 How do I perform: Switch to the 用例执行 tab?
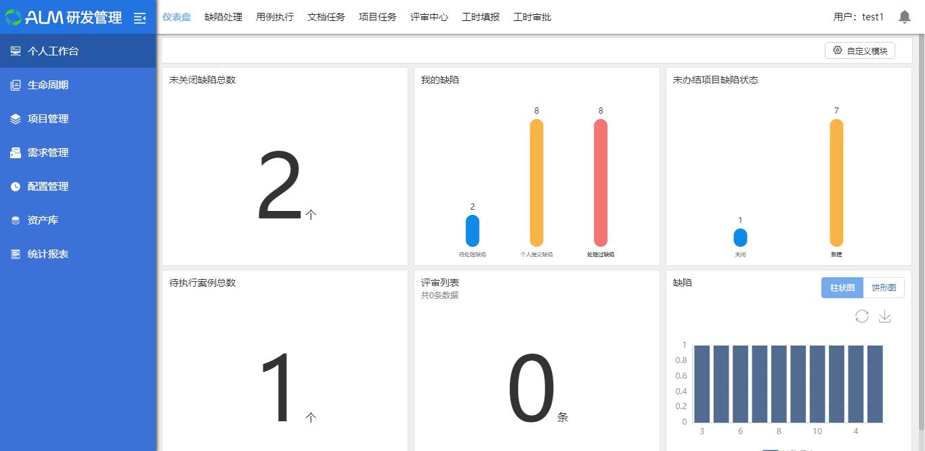274,17
